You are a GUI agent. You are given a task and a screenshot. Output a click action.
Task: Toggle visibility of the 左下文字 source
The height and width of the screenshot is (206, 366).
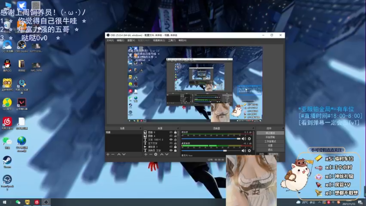[171, 143]
